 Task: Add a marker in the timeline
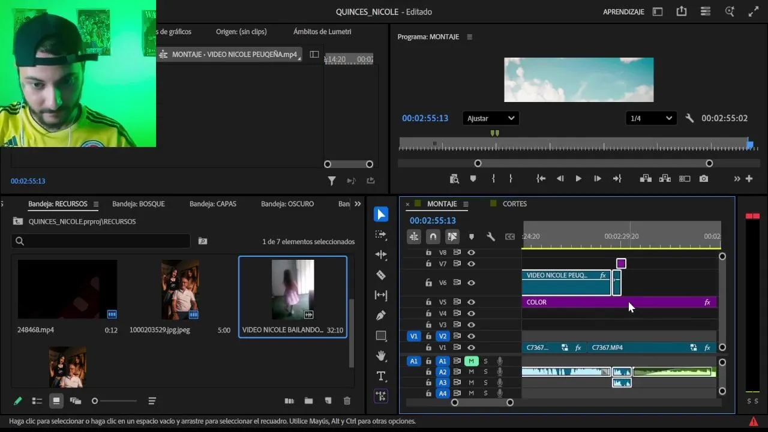pos(472,237)
